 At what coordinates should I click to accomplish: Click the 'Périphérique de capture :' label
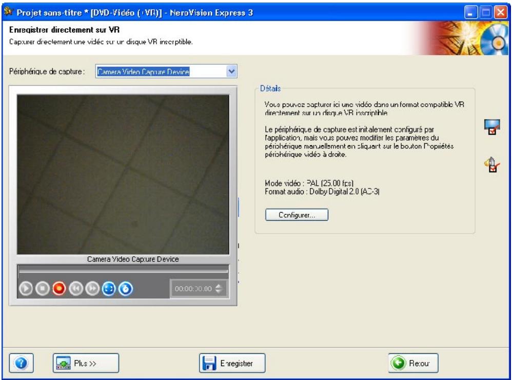[x=47, y=71]
